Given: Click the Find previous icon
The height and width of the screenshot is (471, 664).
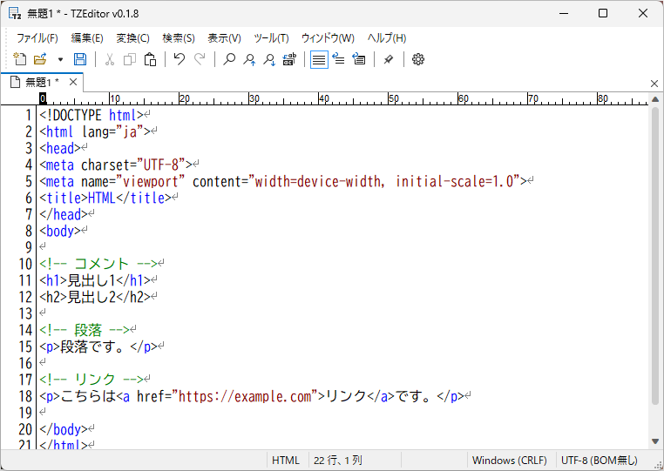Looking at the screenshot, I should point(249,59).
